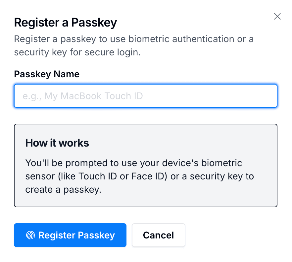Click the Passkey Name label

click(x=47, y=74)
